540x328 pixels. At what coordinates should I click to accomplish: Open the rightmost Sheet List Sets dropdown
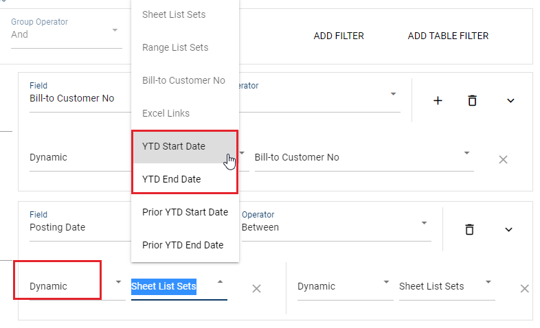pyautogui.click(x=447, y=286)
